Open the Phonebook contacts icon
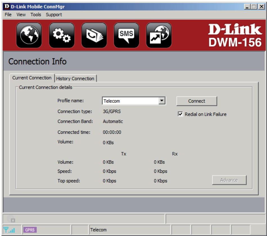This screenshot has width=267, height=236. [94, 35]
